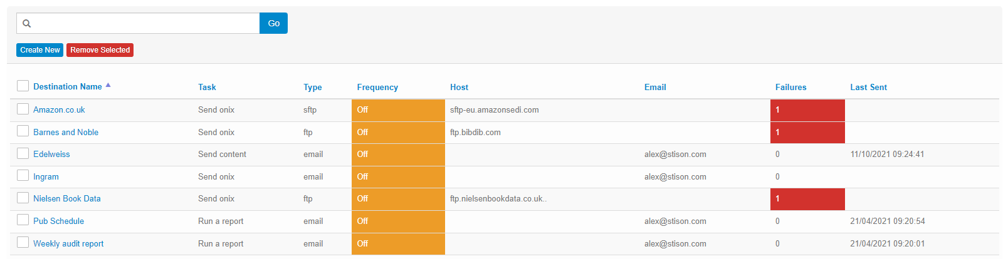Click red failures cell for Nielsen Book Data
This screenshot has height=259, width=1008.
[807, 199]
